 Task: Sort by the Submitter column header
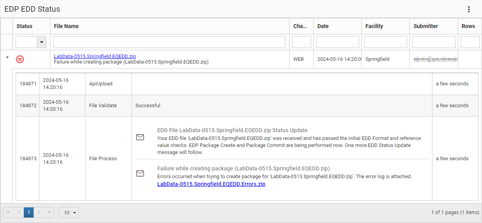426,26
